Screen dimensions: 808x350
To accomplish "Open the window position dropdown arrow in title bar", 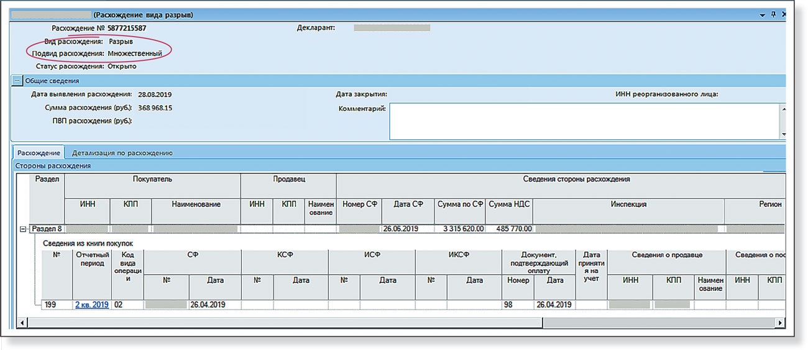I will 761,15.
